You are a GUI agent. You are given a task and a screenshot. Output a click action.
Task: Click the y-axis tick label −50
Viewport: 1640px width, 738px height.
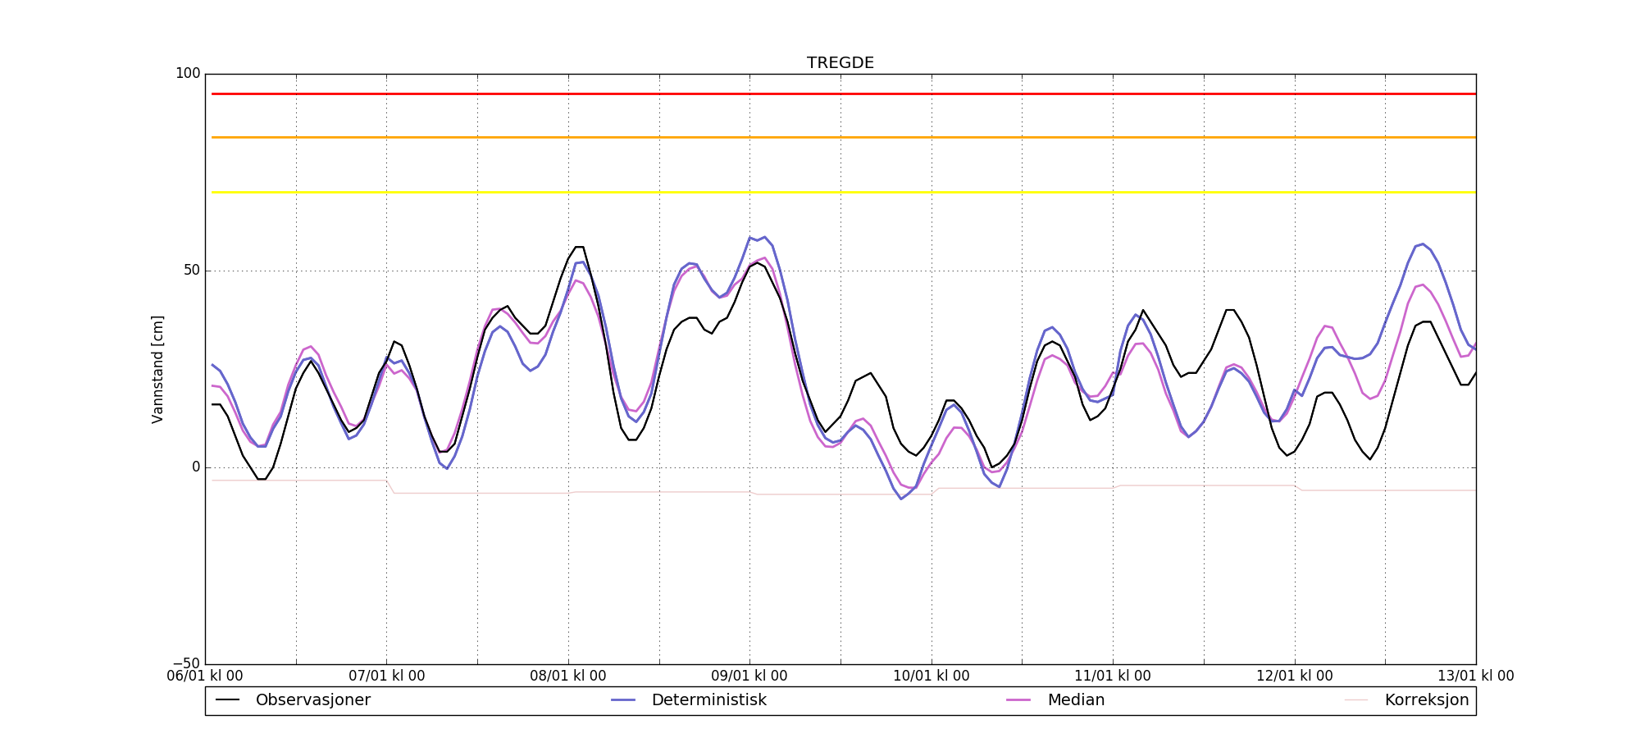coord(185,663)
